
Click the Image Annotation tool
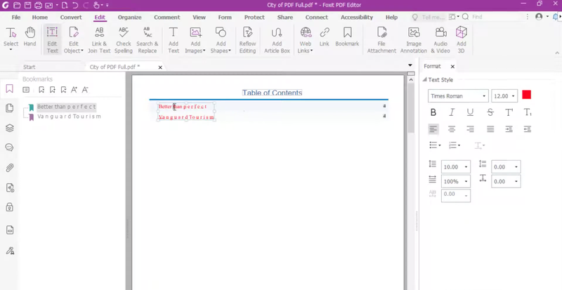point(414,40)
